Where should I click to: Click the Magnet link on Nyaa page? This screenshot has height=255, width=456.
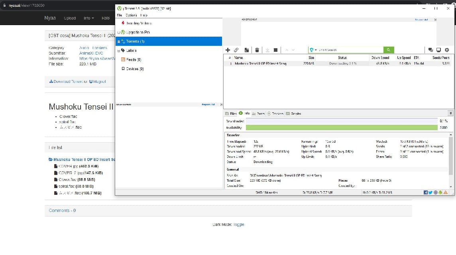pyautogui.click(x=97, y=81)
